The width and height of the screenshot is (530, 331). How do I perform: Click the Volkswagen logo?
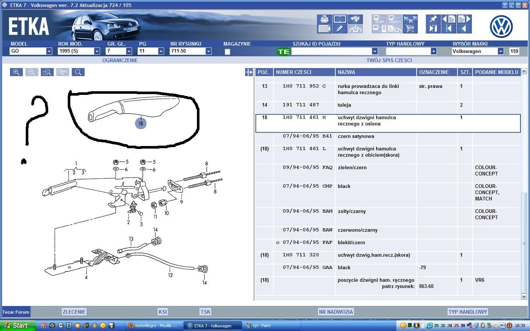pos(501,26)
